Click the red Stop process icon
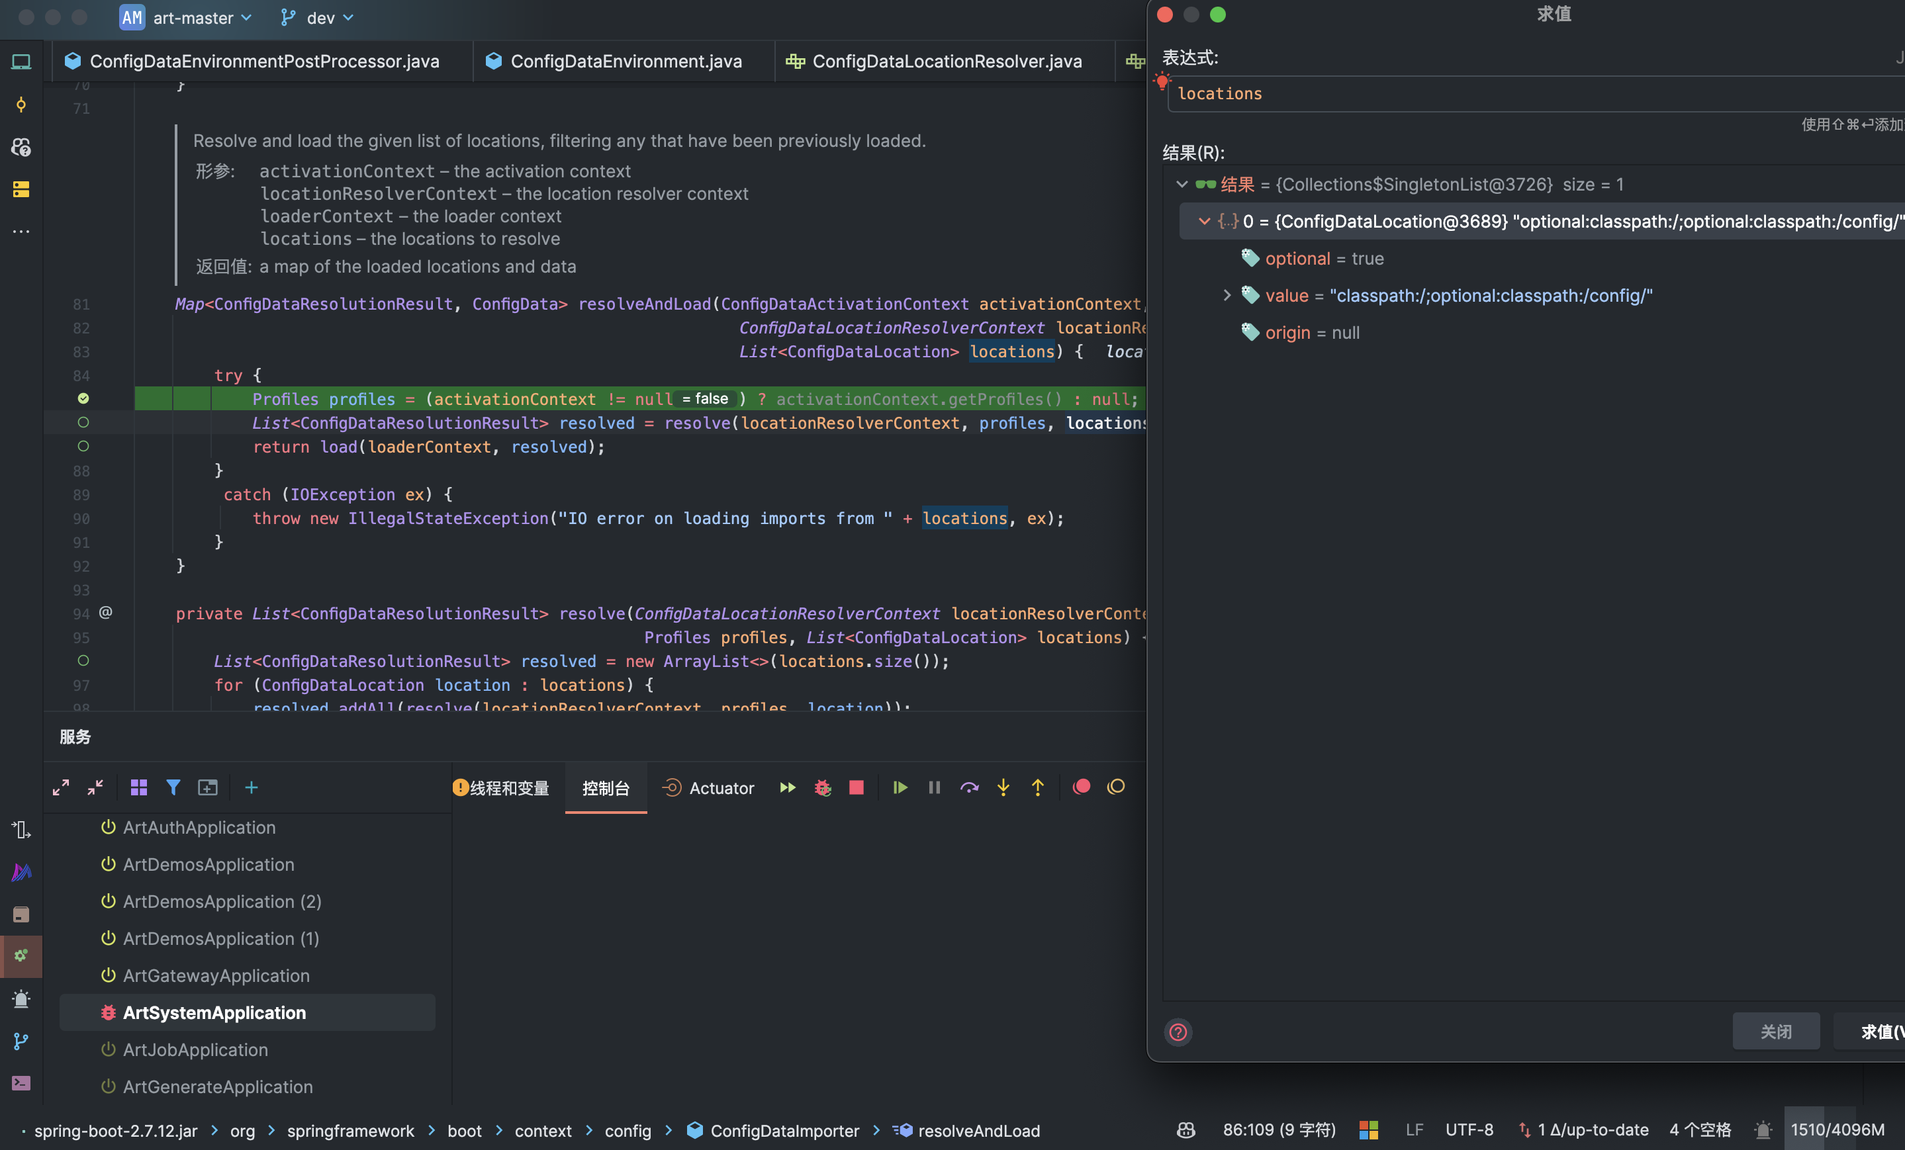The height and width of the screenshot is (1150, 1905). tap(856, 787)
